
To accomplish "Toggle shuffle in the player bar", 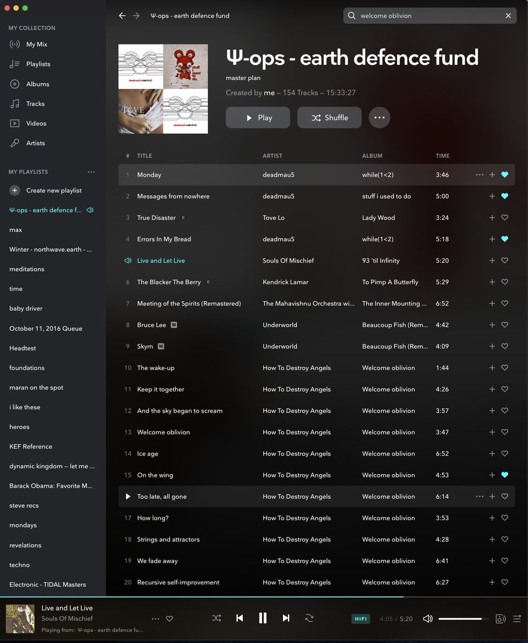I will click(x=217, y=618).
